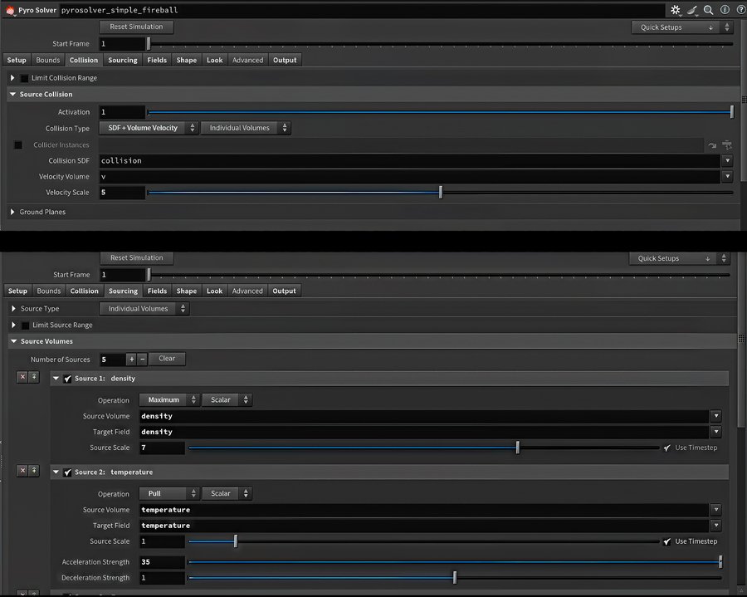Viewport: 747px width, 597px height.
Task: Open Output tab in lower panel
Action: [x=284, y=291]
